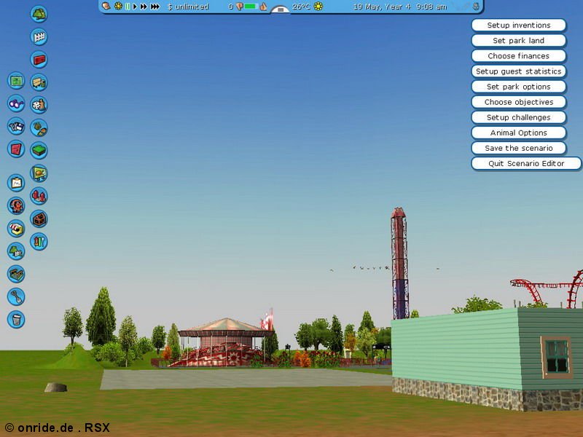Viewport: 583px width, 437px height.
Task: Choose the green grass terrain block icon
Action: (39, 150)
